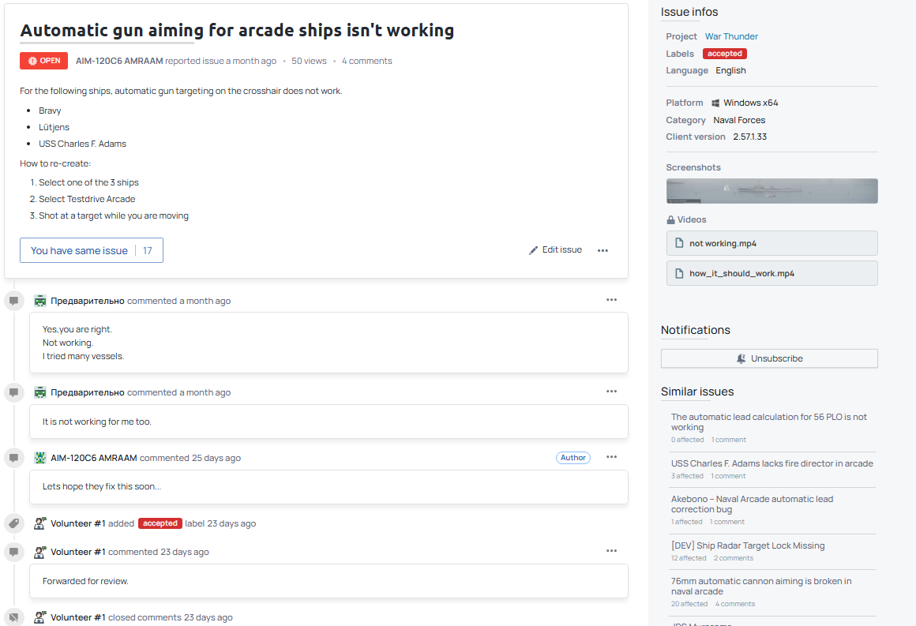The height and width of the screenshot is (626, 916).
Task: Click the avatar of the 'Yes, you are right' commenter
Action: click(40, 301)
